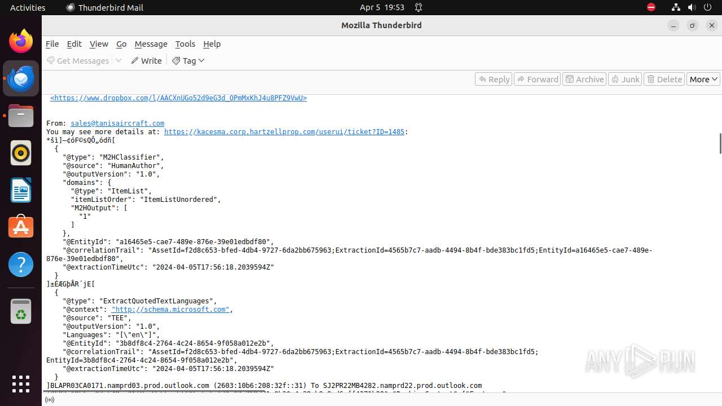Open the system power menu arrow
The height and width of the screenshot is (406, 722).
708,7
